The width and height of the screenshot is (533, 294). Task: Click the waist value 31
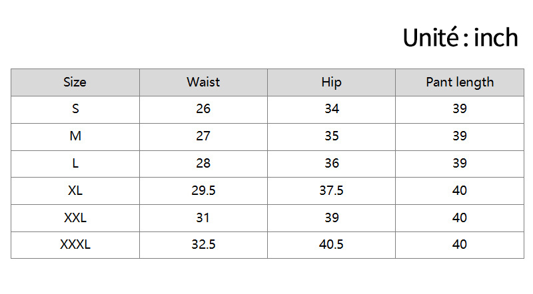click(x=203, y=218)
